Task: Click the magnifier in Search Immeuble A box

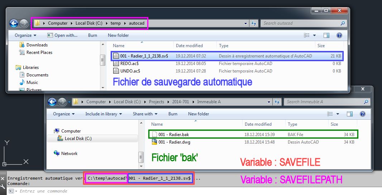Action: (366, 102)
